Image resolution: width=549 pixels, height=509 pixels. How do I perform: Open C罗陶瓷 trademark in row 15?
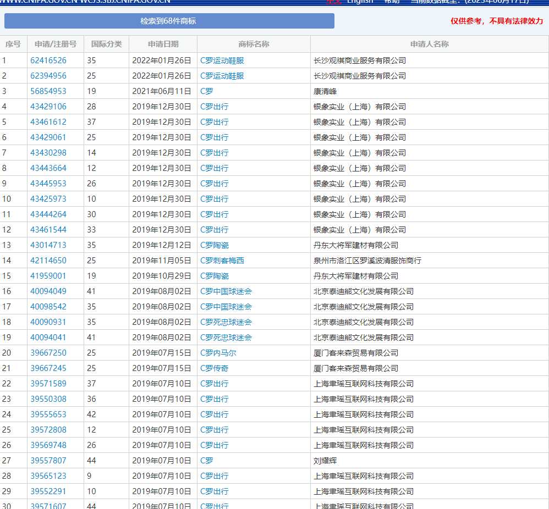pyautogui.click(x=215, y=276)
